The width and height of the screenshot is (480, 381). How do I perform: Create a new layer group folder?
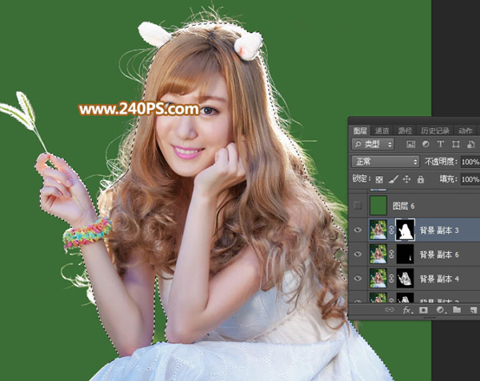[x=457, y=310]
